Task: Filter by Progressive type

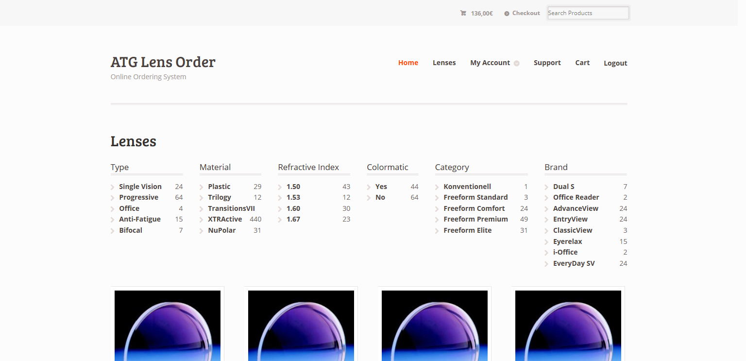Action: pyautogui.click(x=138, y=197)
